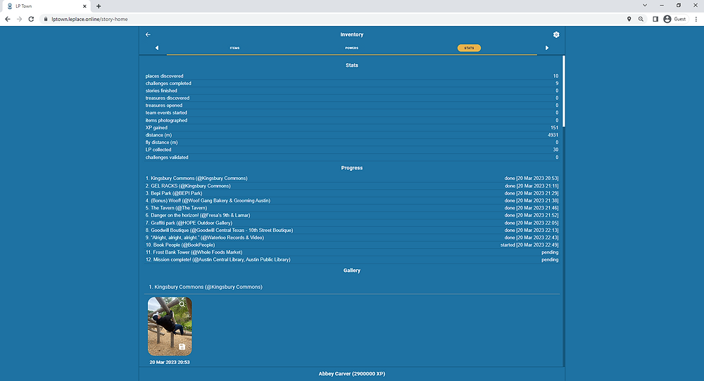Viewport: 704px width, 381px height.
Task: Show previous tabs with left triangle arrow
Action: (x=157, y=48)
